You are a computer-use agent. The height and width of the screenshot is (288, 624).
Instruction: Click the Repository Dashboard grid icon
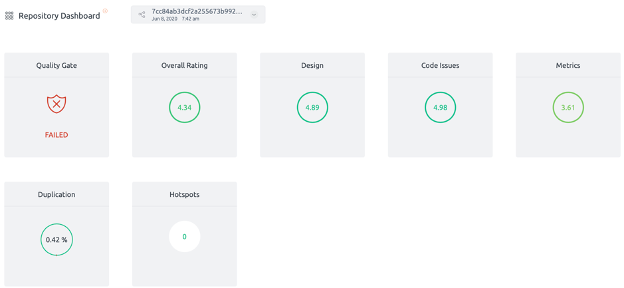9,16
